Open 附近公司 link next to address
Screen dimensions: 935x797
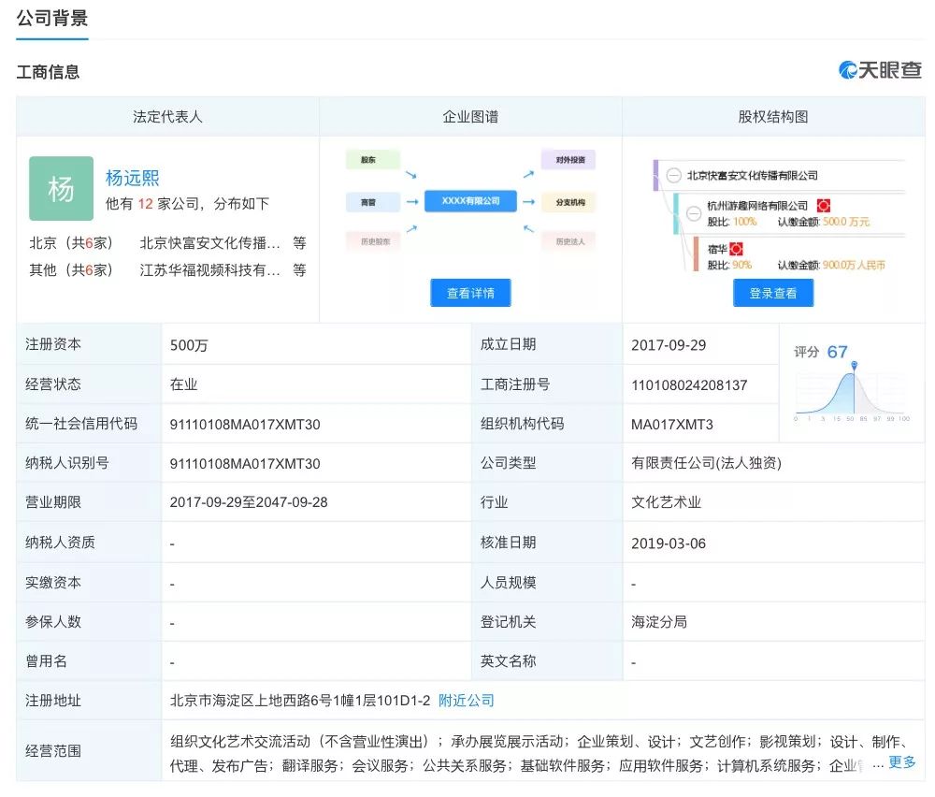coord(466,701)
